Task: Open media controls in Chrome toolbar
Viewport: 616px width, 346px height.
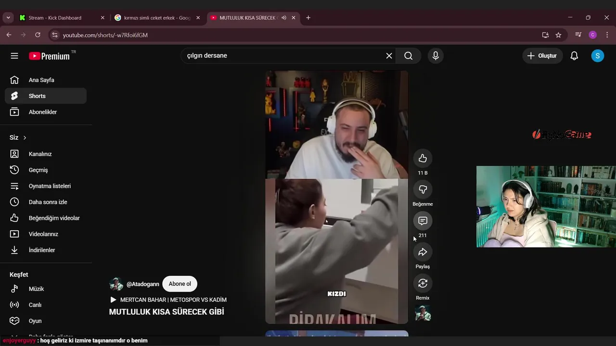Action: 578,35
